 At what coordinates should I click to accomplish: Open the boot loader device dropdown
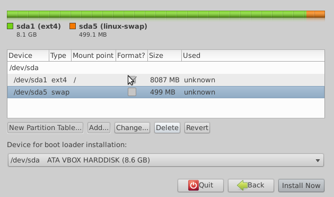pyautogui.click(x=166, y=160)
